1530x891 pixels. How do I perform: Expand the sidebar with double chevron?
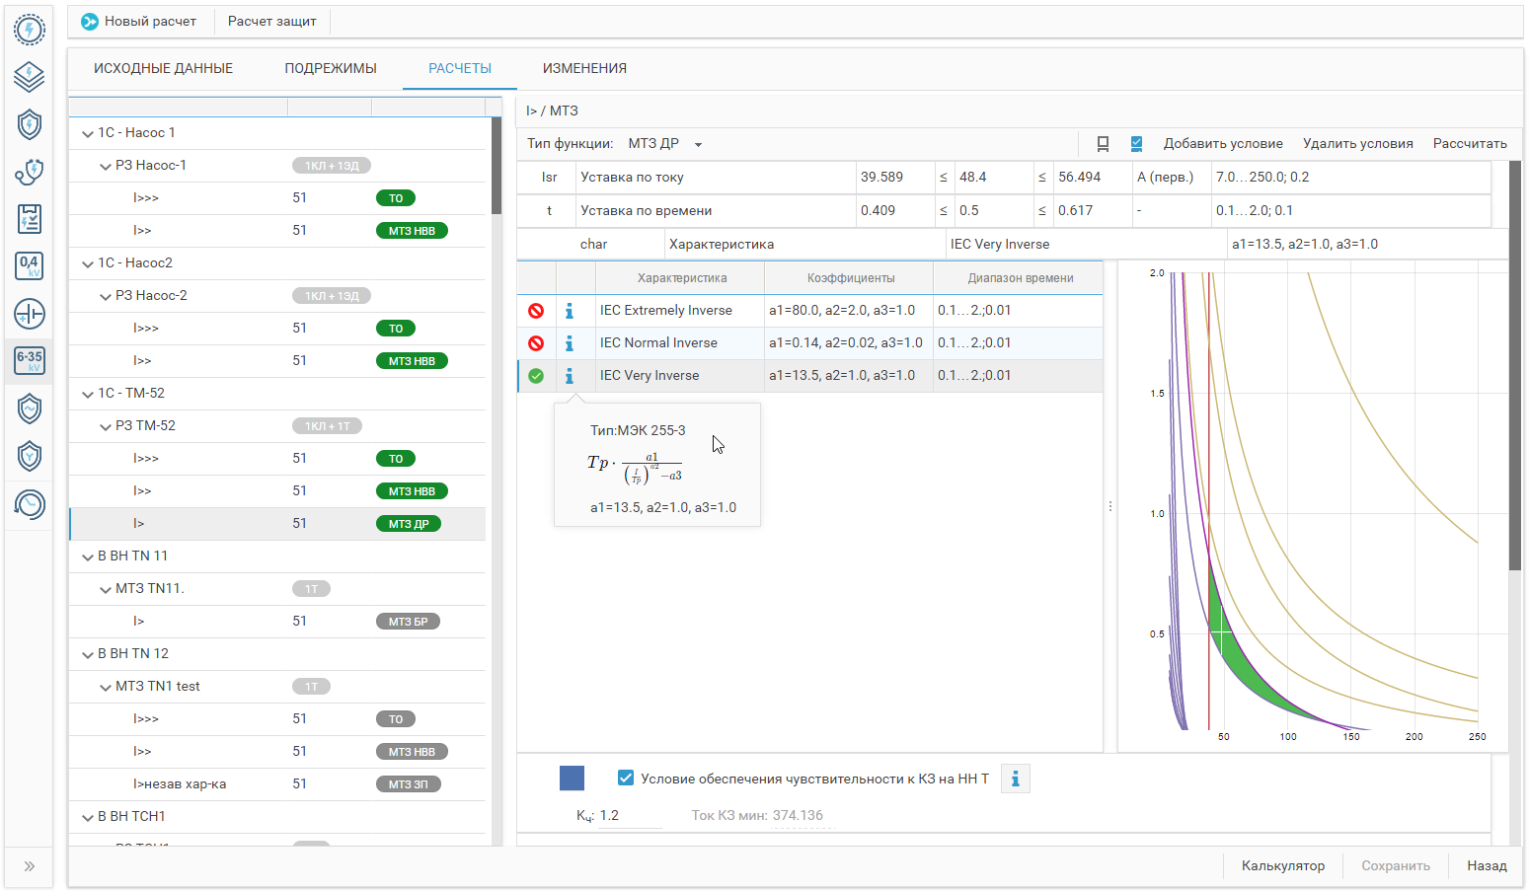[x=30, y=866]
